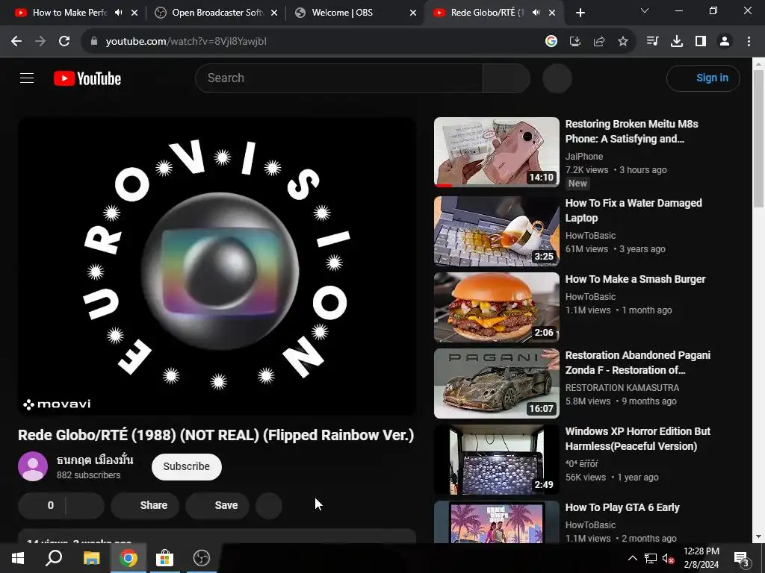
Task: Click the Sign in button
Action: pos(703,78)
